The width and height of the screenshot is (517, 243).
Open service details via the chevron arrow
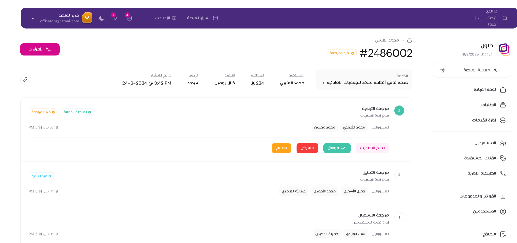pyautogui.click(x=323, y=83)
